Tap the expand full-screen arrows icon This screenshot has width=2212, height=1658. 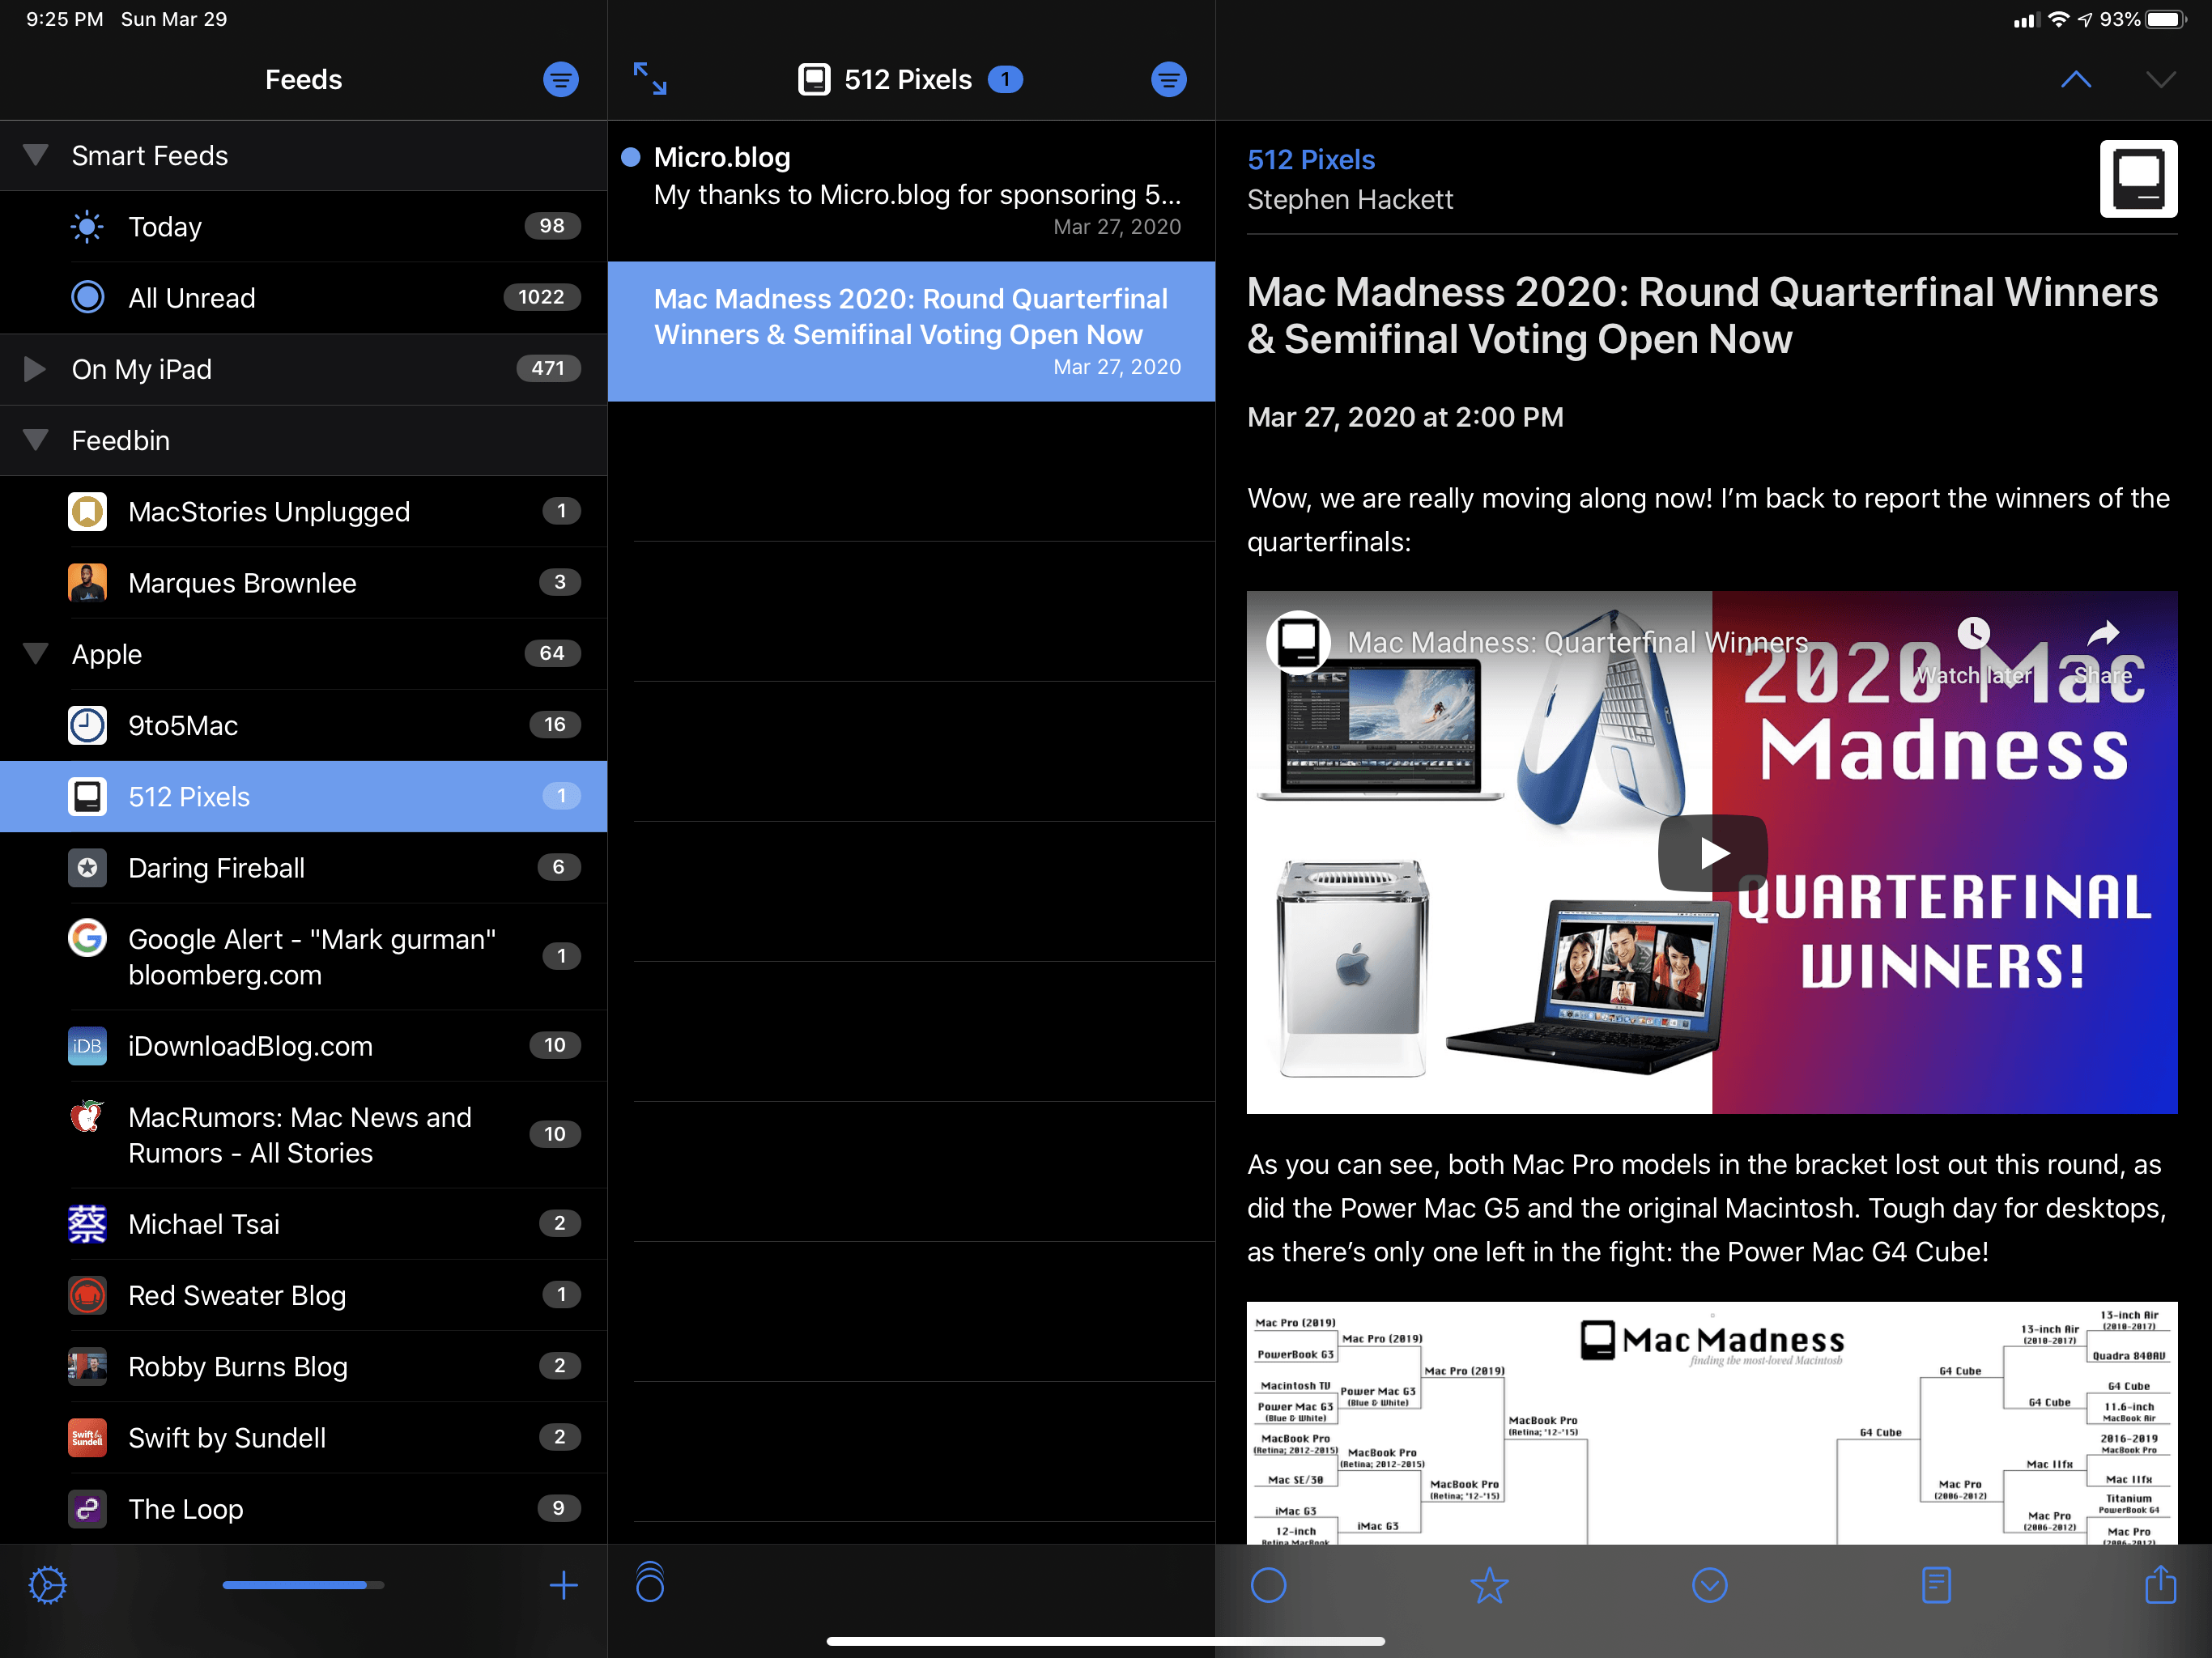pos(650,79)
